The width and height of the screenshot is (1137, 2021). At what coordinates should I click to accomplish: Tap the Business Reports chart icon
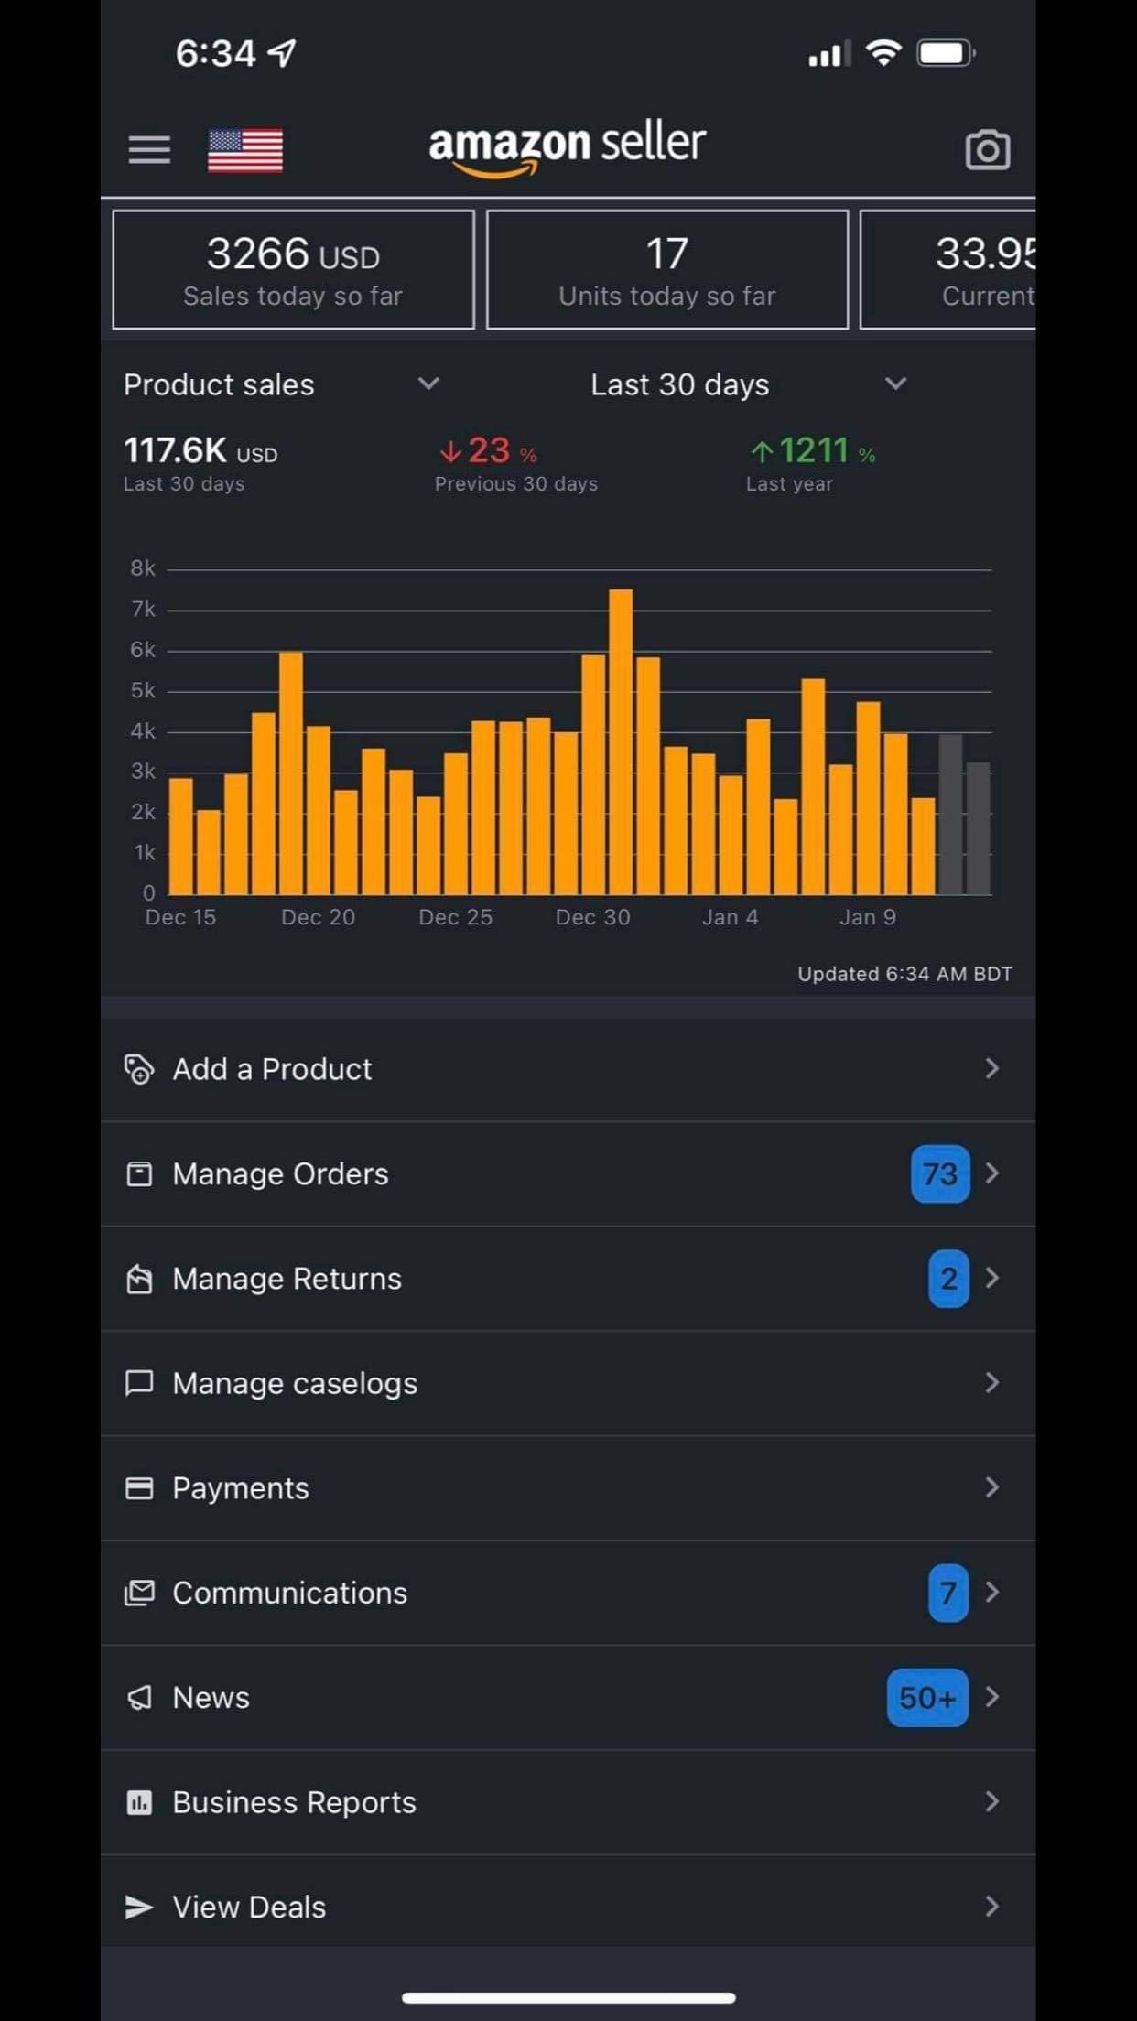(139, 1802)
